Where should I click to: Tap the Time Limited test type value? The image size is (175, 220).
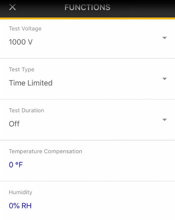pyautogui.click(x=31, y=83)
